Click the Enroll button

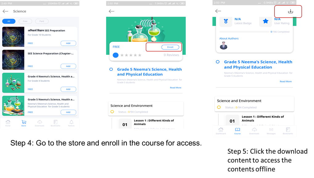pyautogui.click(x=170, y=47)
